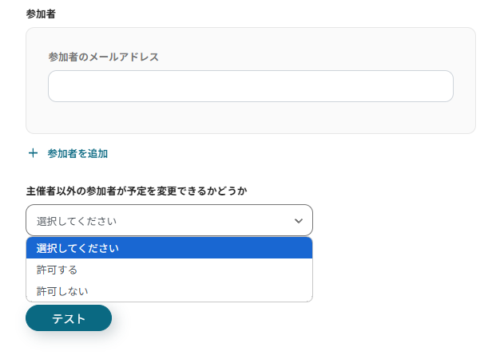Focus the 参加者のメールアドレス input field
This screenshot has height=359, width=492.
[x=250, y=86]
